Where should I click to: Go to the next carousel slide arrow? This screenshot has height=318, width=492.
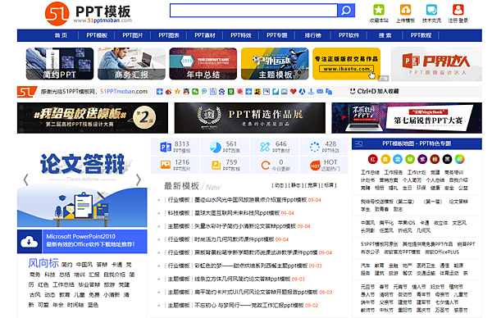coord(139,180)
